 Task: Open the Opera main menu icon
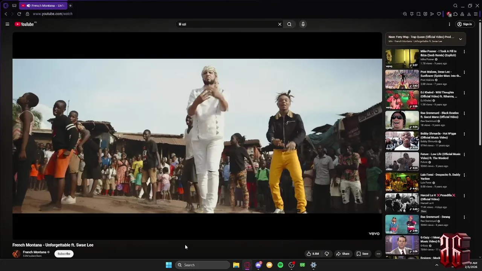[x=6, y=6]
